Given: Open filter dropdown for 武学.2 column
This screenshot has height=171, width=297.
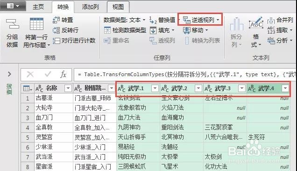Looking at the screenshot, I should point(198,88).
